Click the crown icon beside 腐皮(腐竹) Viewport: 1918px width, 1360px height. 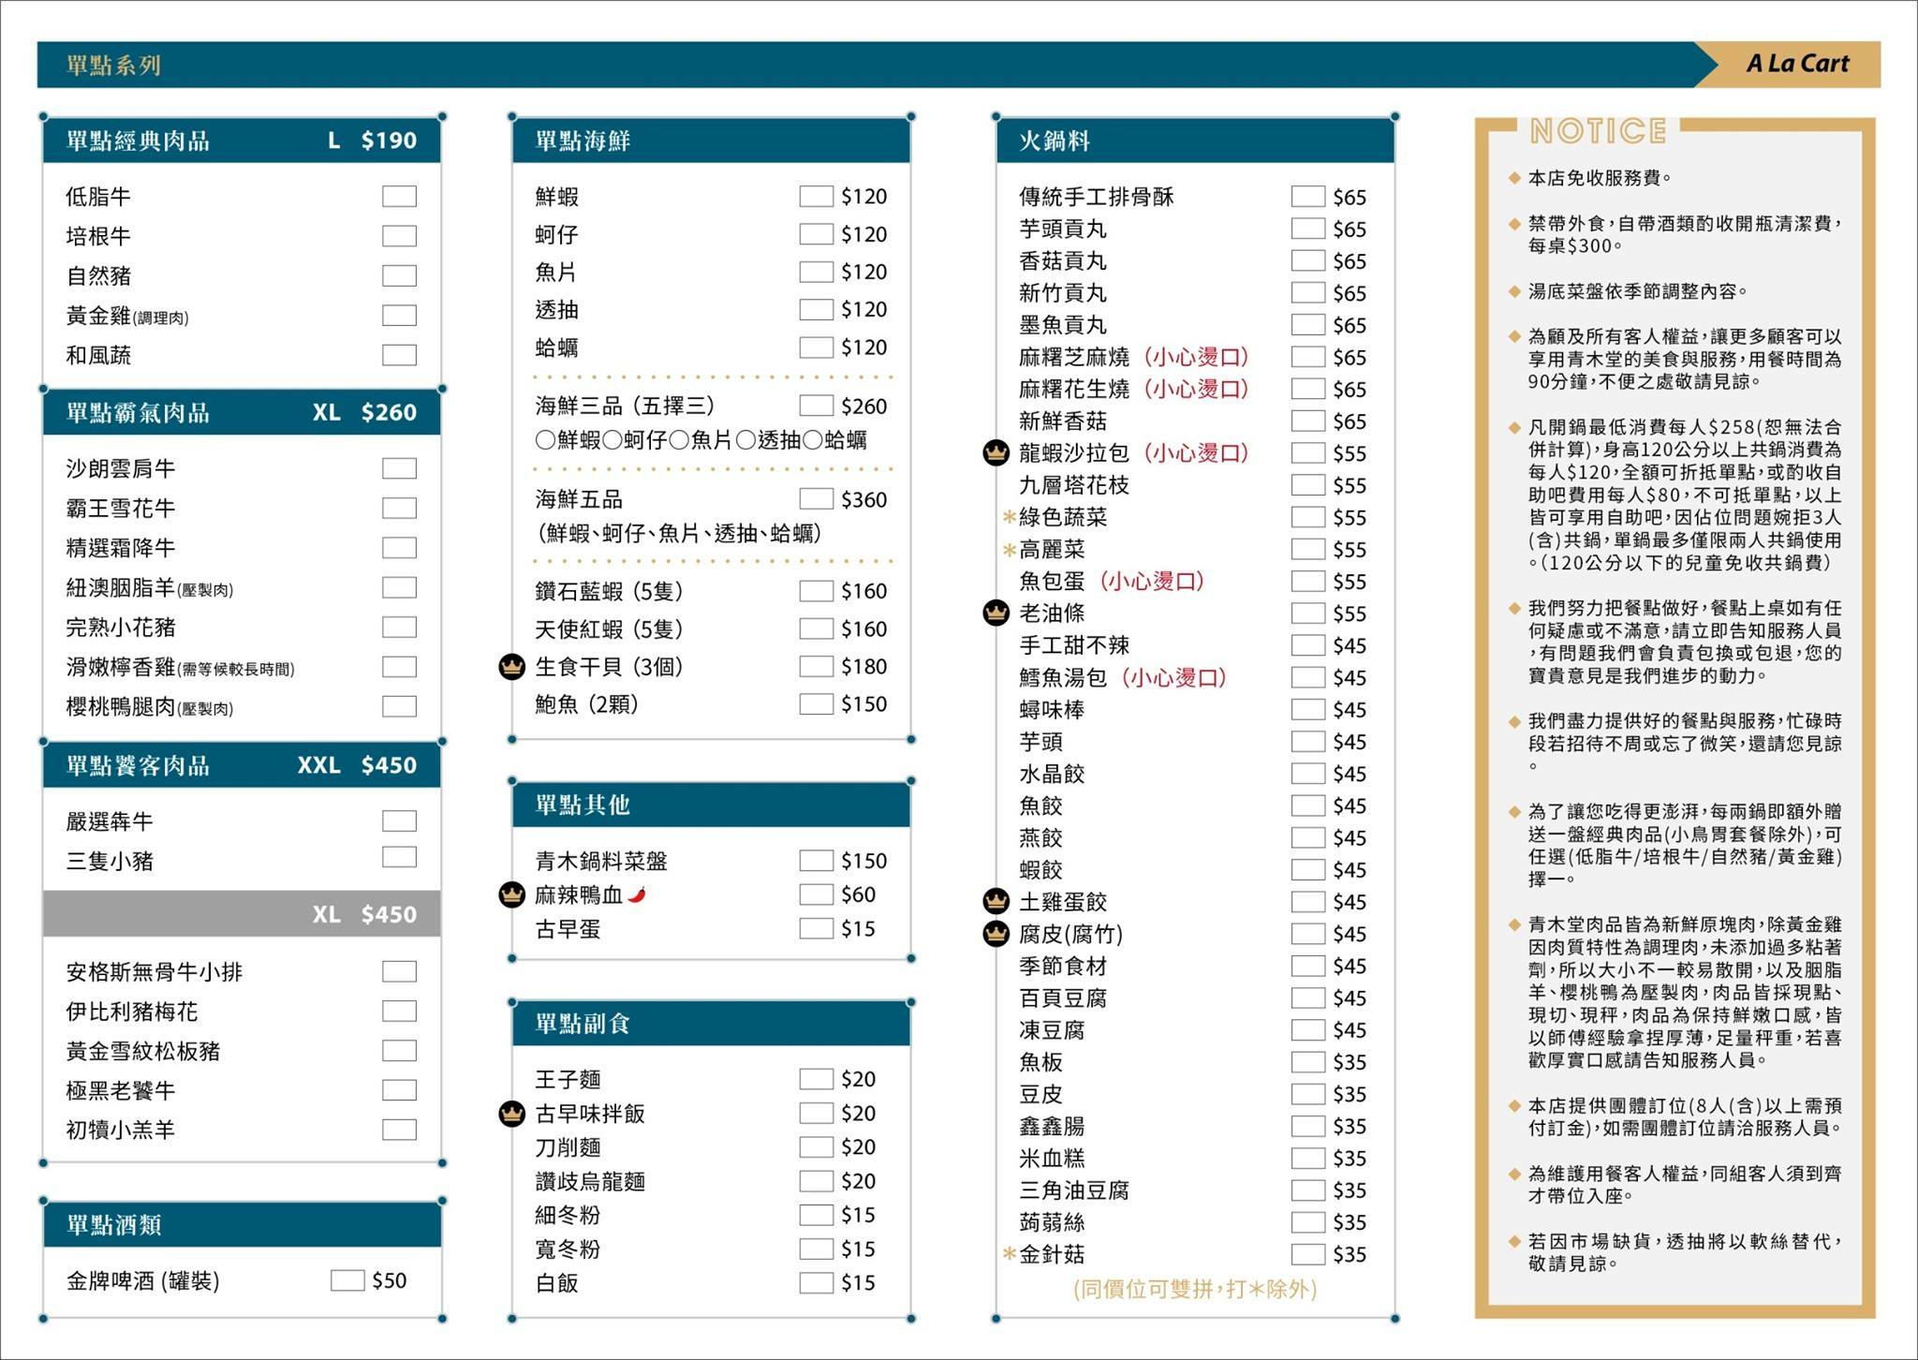(x=996, y=934)
